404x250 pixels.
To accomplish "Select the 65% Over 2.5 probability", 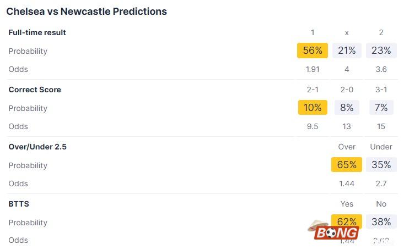I will (x=347, y=165).
